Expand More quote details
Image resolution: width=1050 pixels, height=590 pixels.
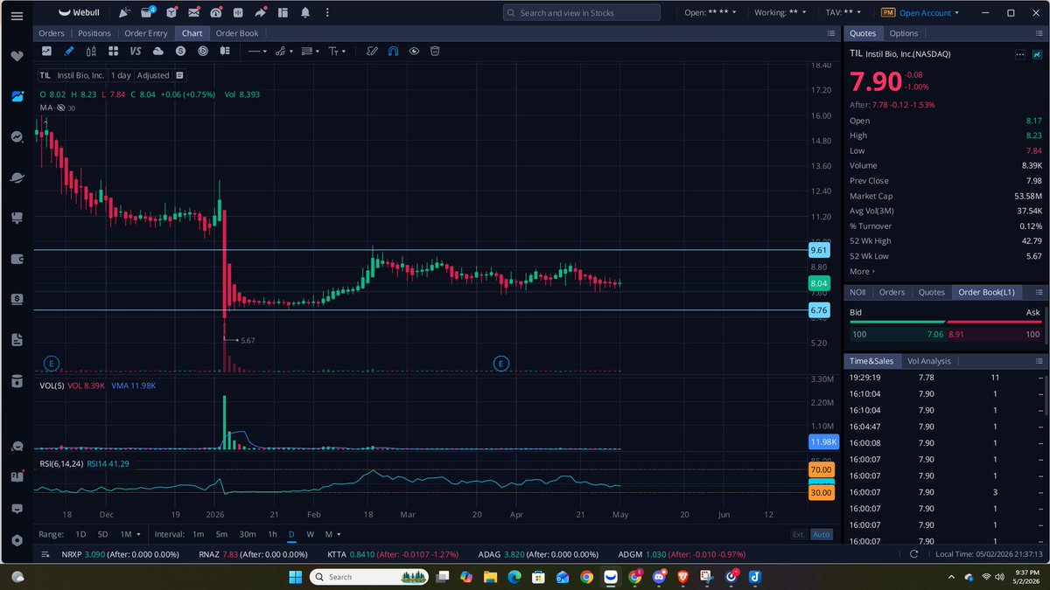coord(862,272)
